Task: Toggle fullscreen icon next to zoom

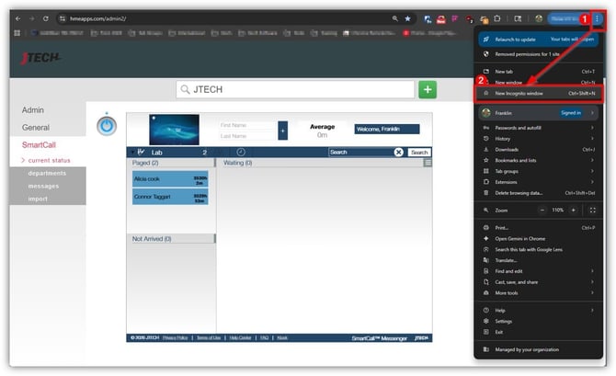Action: (x=592, y=211)
